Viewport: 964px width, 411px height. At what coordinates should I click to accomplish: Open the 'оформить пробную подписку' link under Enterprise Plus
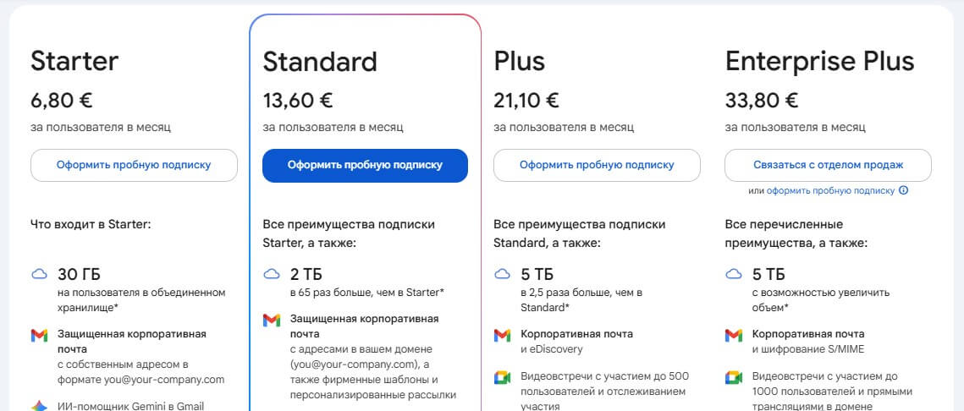coord(830,191)
